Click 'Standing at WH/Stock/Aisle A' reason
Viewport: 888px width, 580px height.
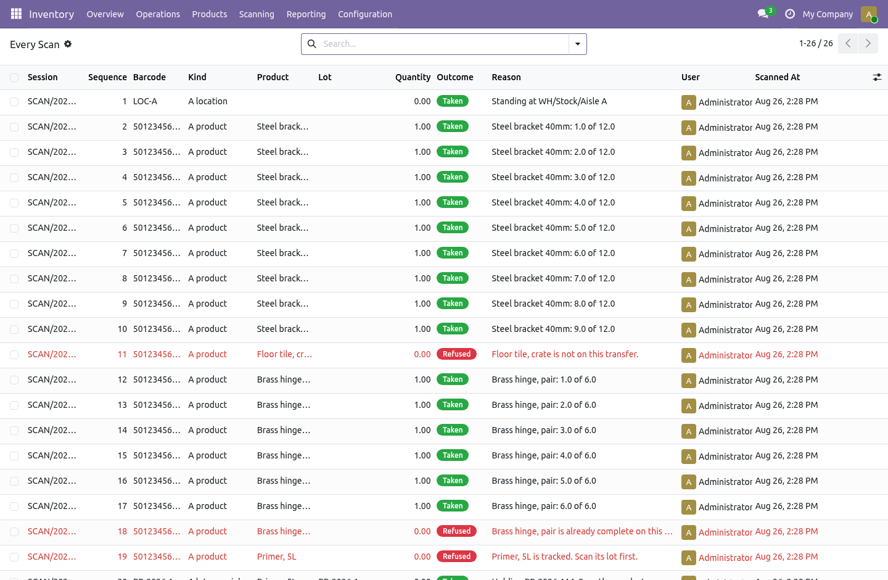pos(549,101)
